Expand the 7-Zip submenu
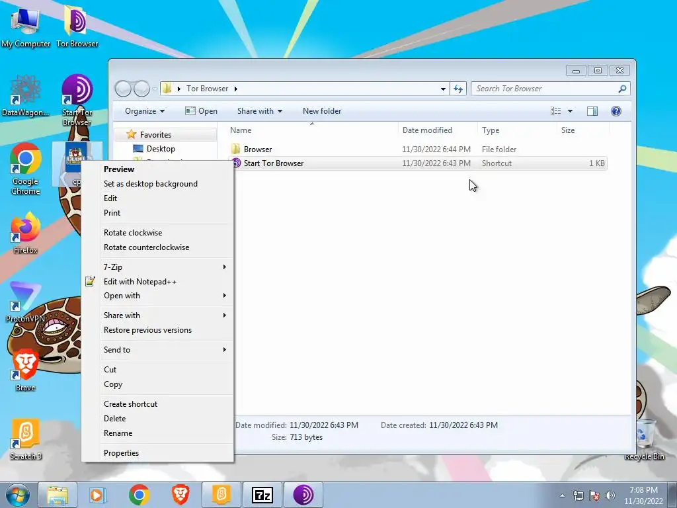The height and width of the screenshot is (508, 677). pyautogui.click(x=157, y=267)
